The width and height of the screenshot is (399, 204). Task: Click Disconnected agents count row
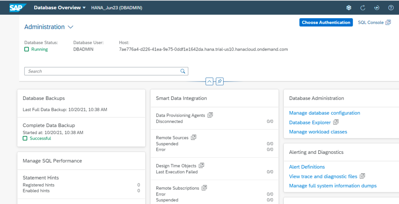[215, 121]
